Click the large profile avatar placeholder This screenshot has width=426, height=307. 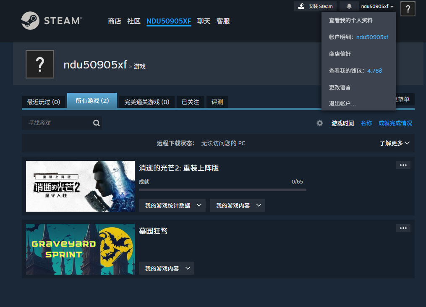pos(40,64)
